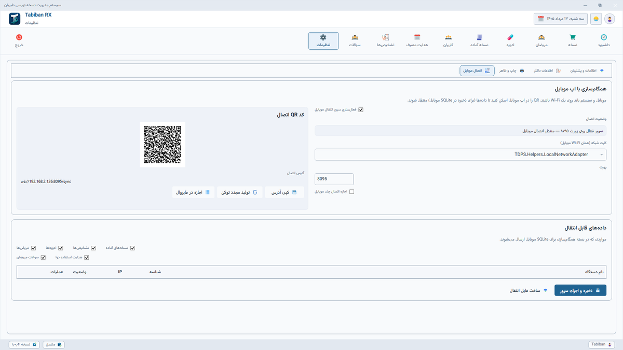The width and height of the screenshot is (623, 350).
Task: Go to the سوالات (questions) section
Action: click(x=355, y=40)
